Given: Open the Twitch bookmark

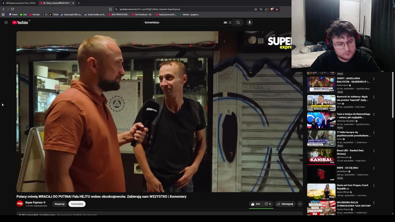Looking at the screenshot, I should click(x=13, y=14).
